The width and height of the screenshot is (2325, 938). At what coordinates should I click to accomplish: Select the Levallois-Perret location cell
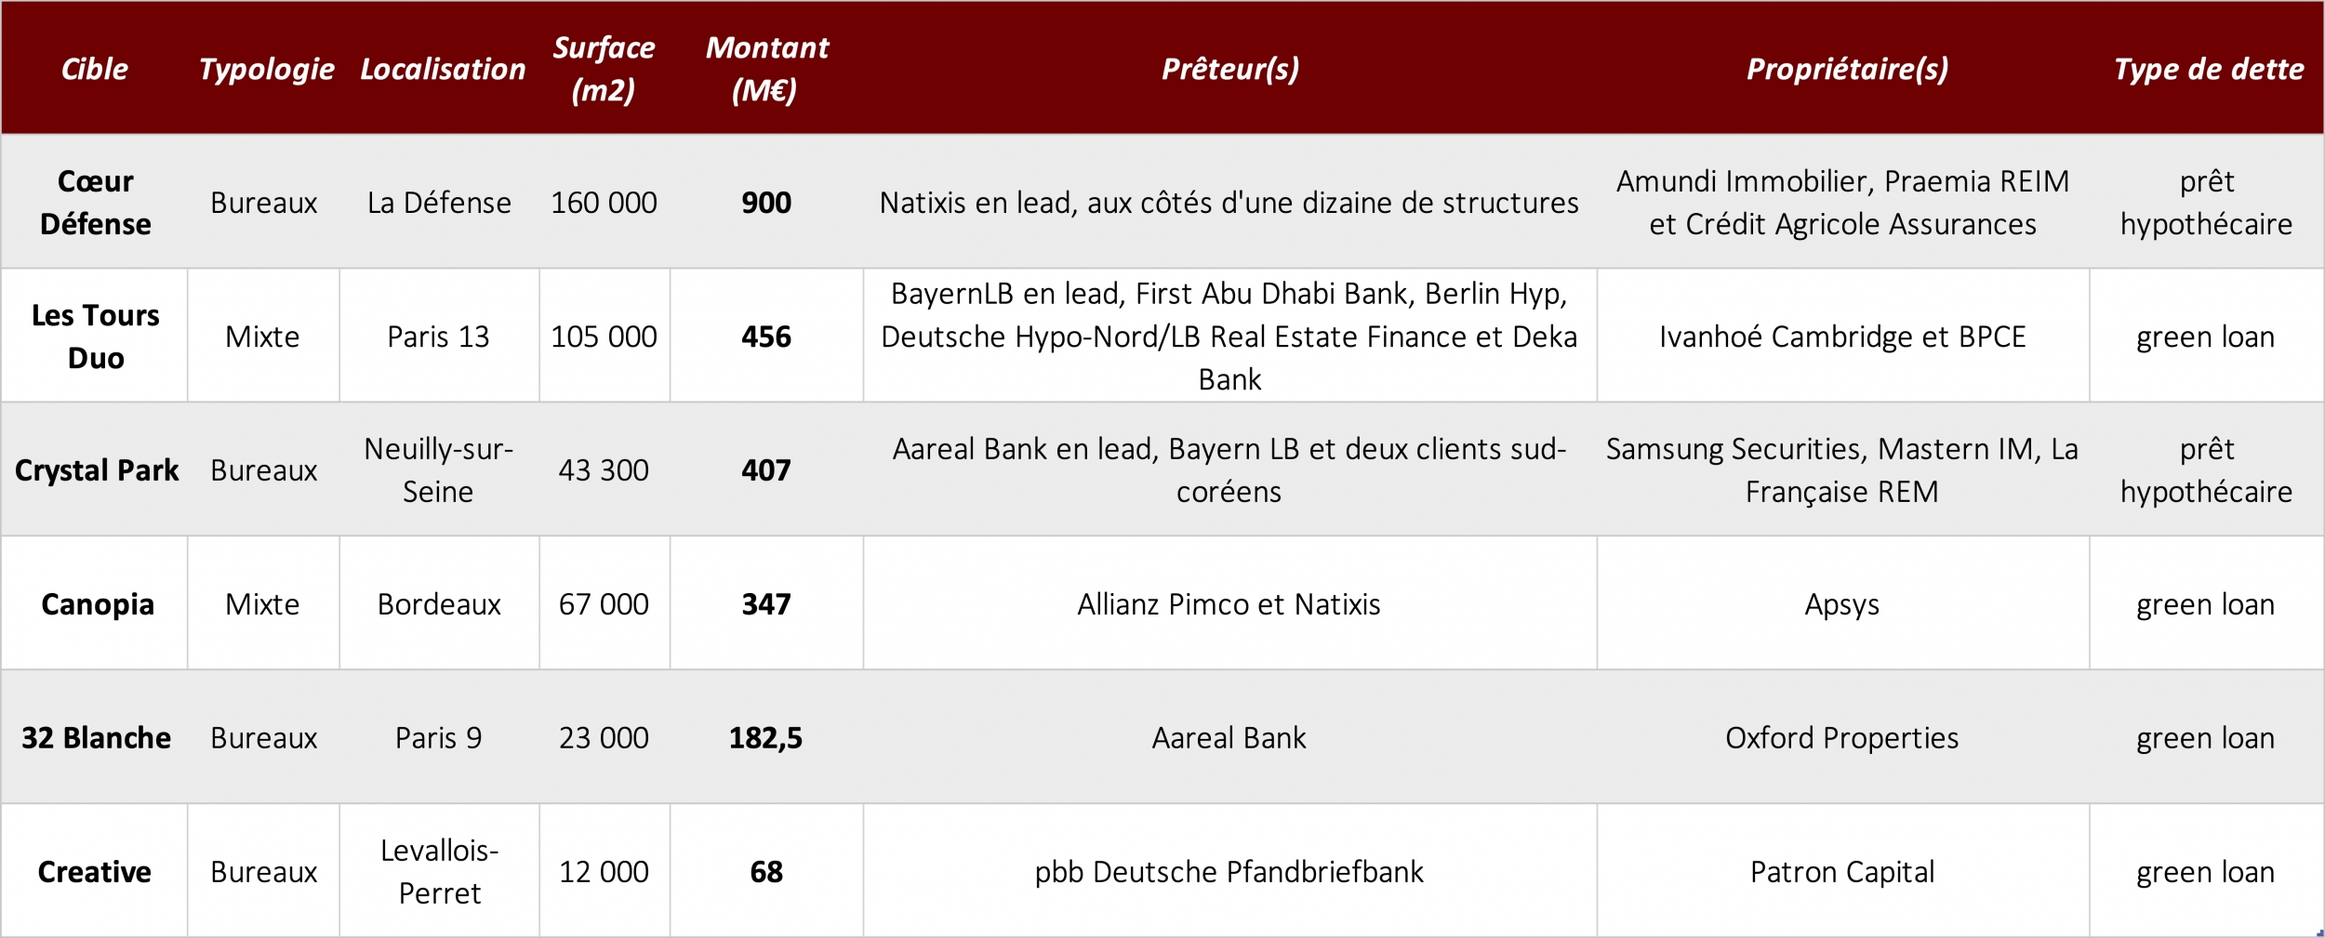[x=439, y=871]
